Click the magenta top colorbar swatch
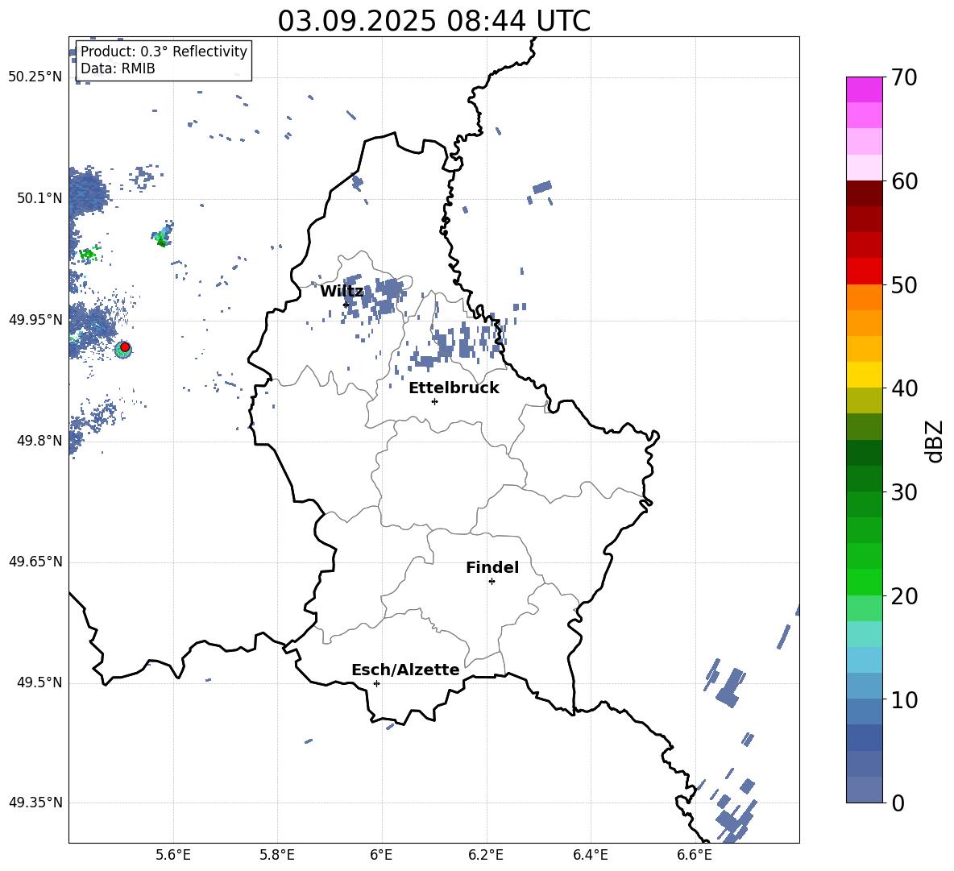 [x=864, y=90]
